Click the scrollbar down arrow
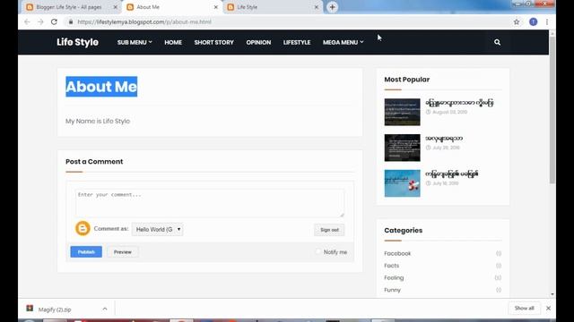This screenshot has width=574, height=322. (x=552, y=294)
